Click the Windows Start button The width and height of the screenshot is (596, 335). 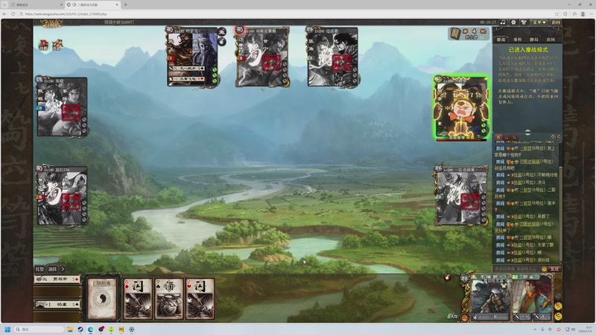[7, 329]
